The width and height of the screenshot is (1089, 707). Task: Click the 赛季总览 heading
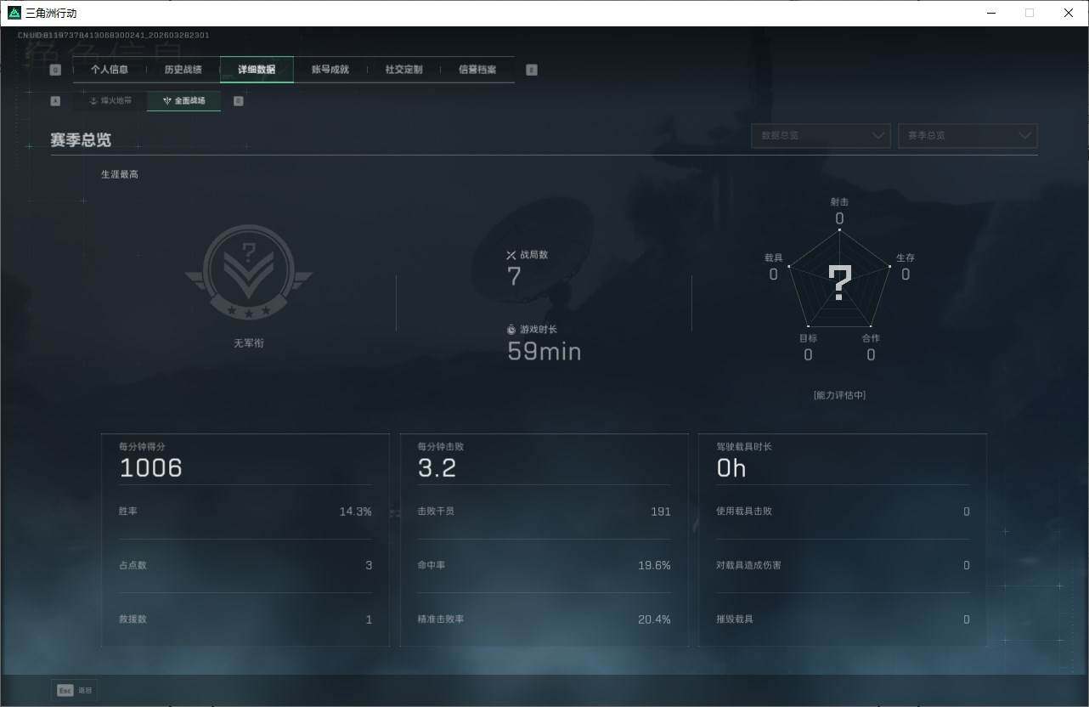81,140
